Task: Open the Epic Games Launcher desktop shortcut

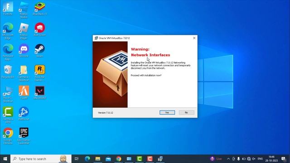Action: pyautogui.click(x=24, y=136)
